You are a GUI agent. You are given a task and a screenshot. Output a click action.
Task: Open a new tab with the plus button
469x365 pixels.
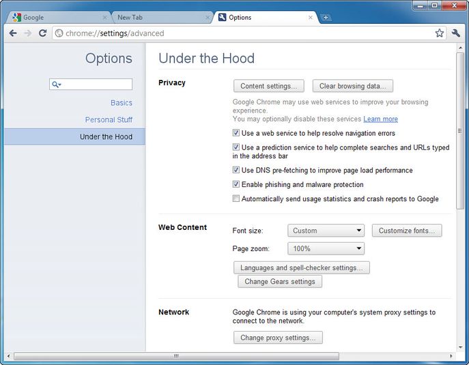[326, 18]
